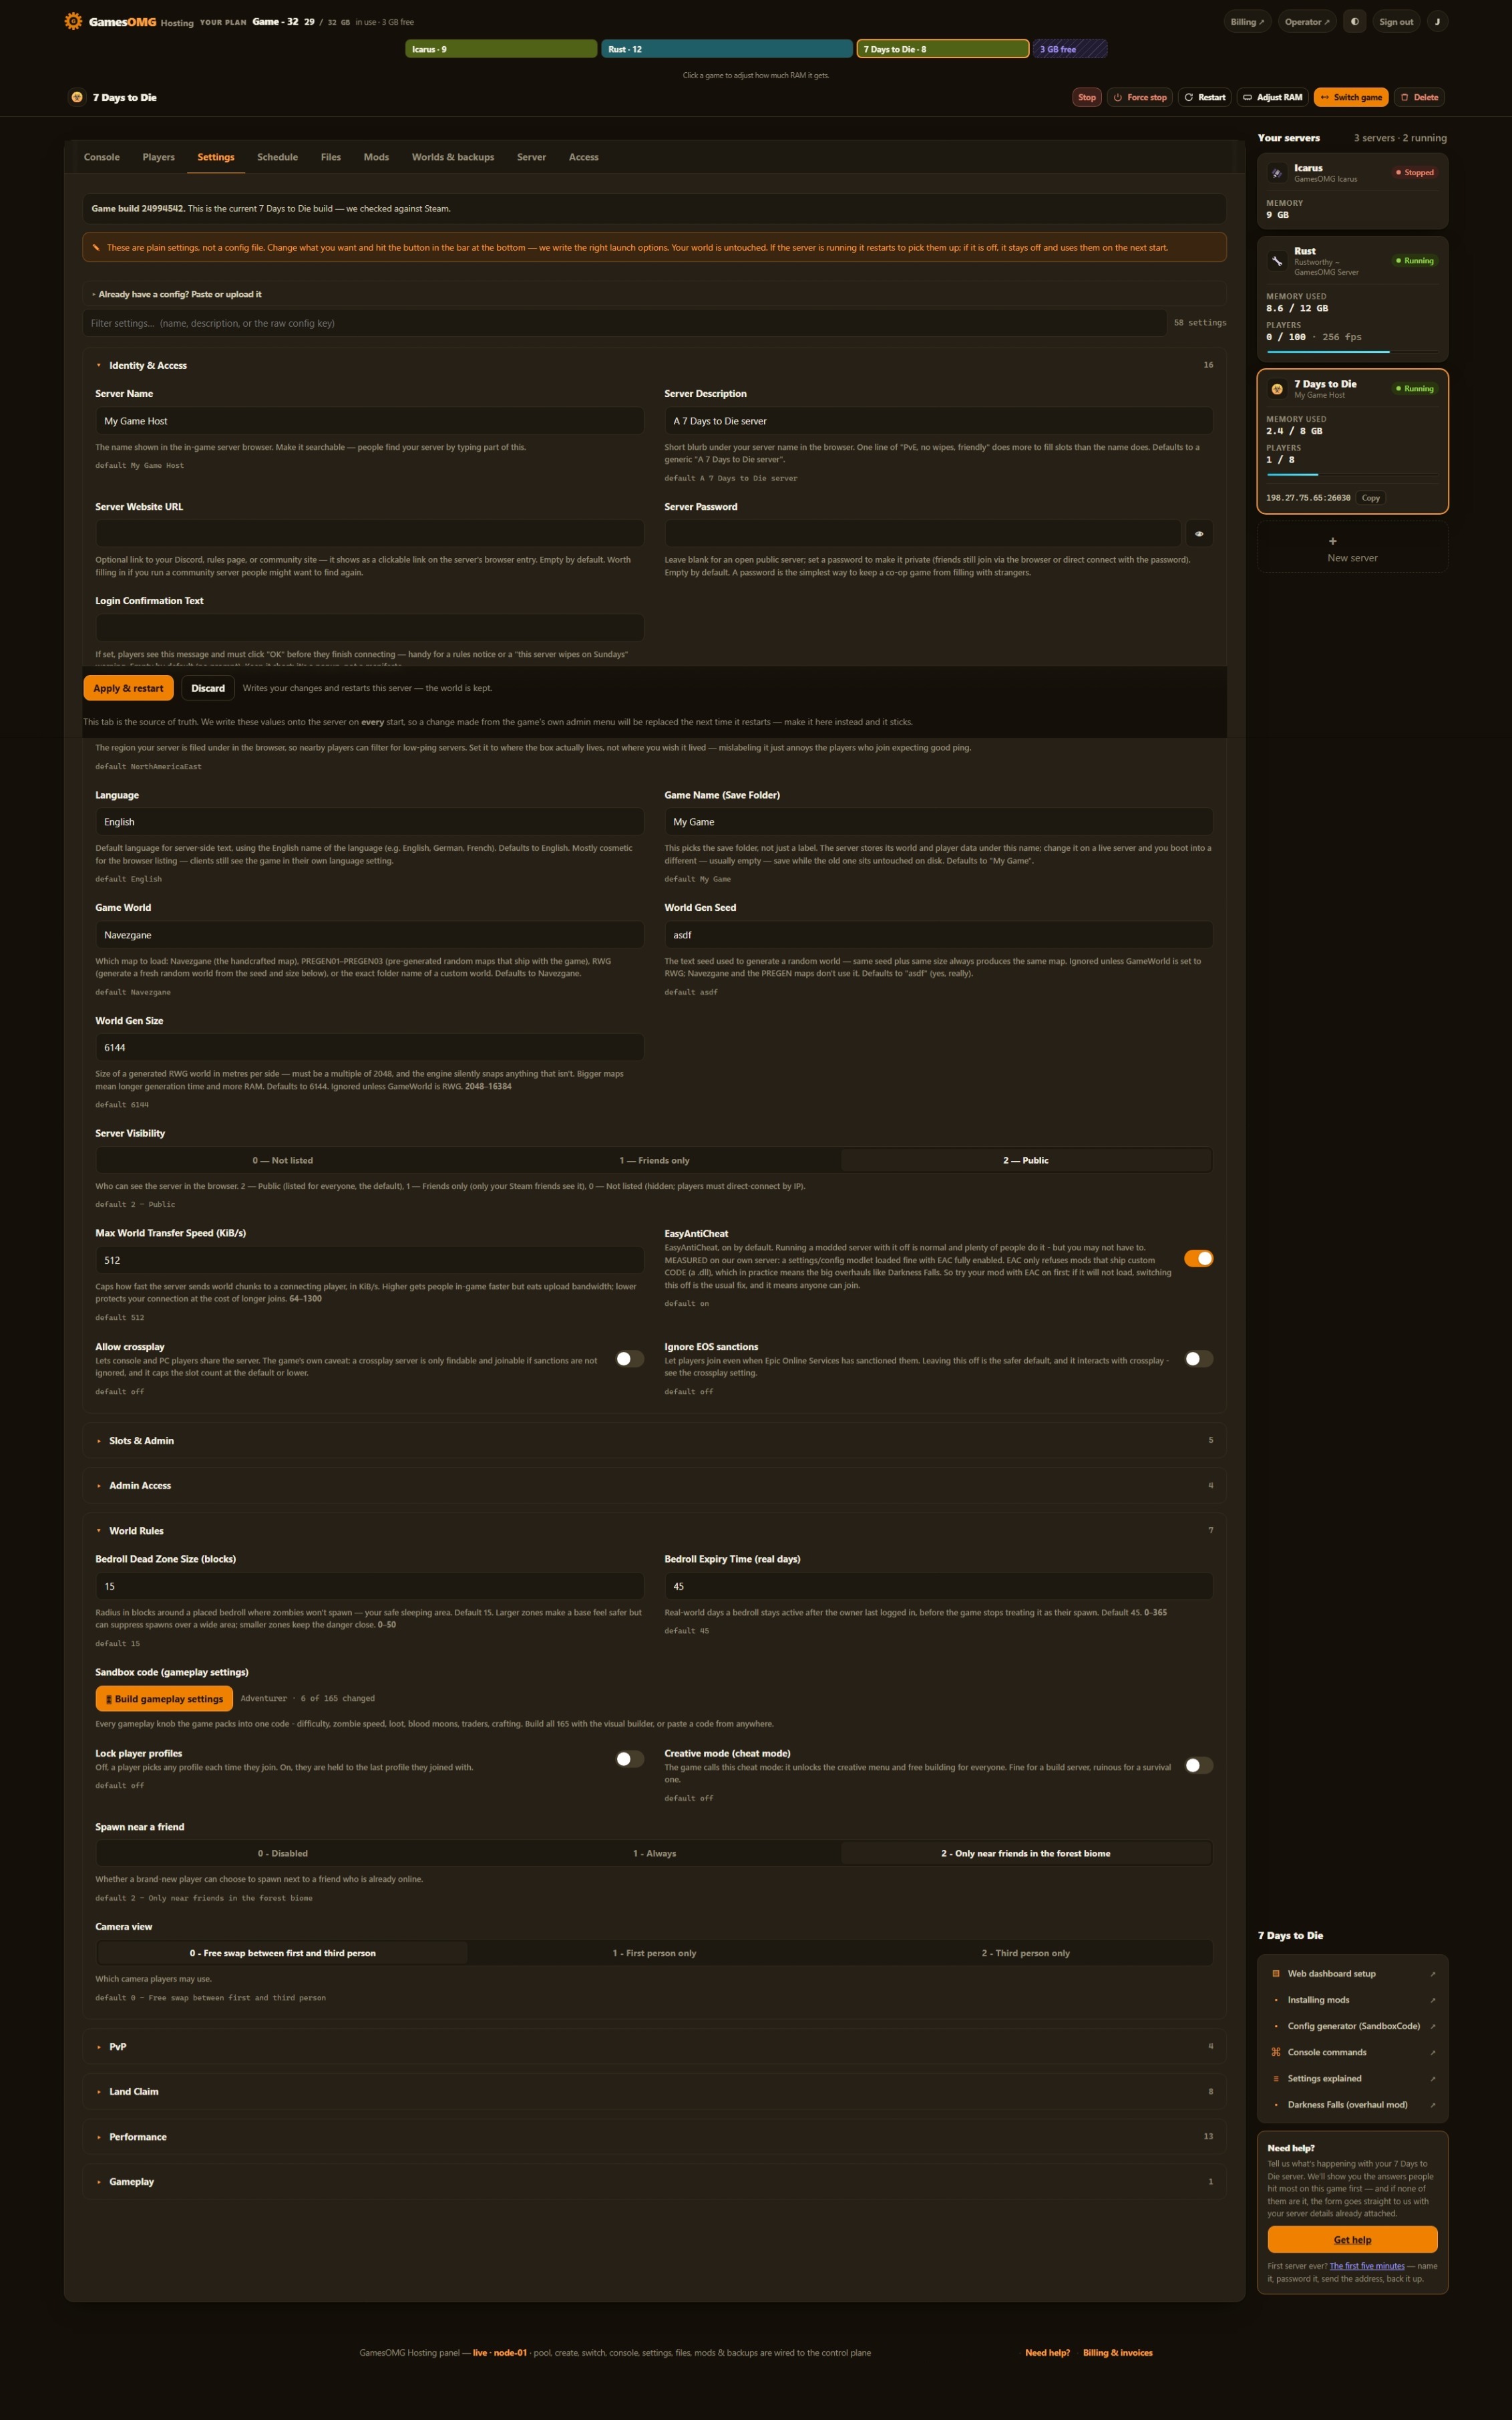
Task: Click the RAM icon on Adjust RAM
Action: pyautogui.click(x=1247, y=97)
